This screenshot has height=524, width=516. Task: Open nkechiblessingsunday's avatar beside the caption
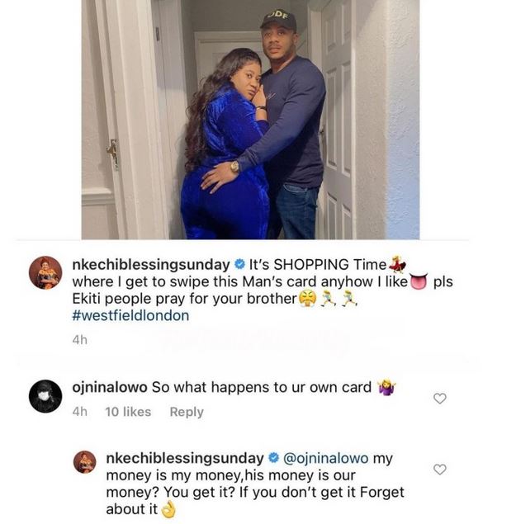[x=45, y=272]
